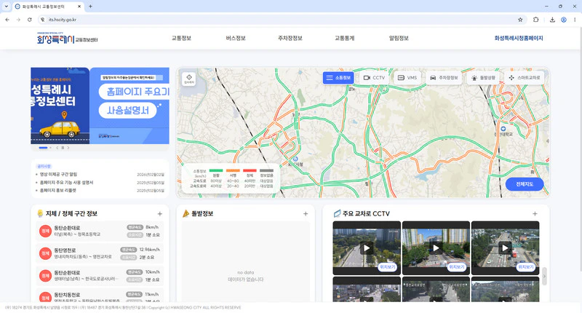Show 스마트교차로 layer on map
582x313 pixels.
click(x=525, y=78)
